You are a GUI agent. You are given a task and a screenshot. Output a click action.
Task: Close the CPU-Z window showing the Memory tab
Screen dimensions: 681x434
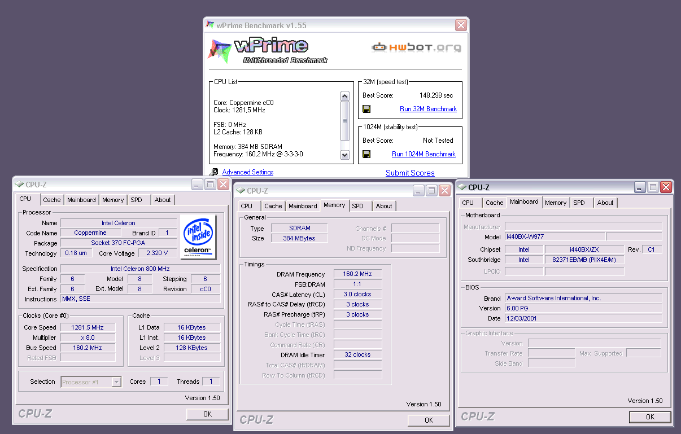(444, 190)
